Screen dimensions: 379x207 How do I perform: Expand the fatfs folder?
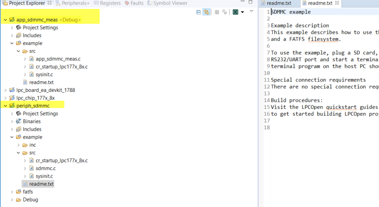12,192
